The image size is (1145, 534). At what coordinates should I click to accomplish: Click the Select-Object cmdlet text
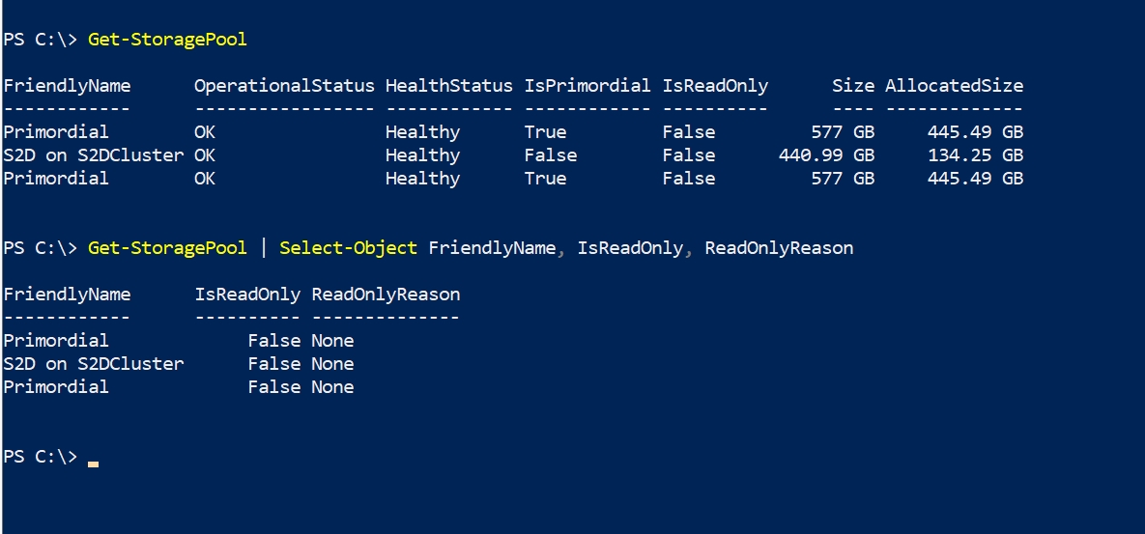(x=348, y=248)
